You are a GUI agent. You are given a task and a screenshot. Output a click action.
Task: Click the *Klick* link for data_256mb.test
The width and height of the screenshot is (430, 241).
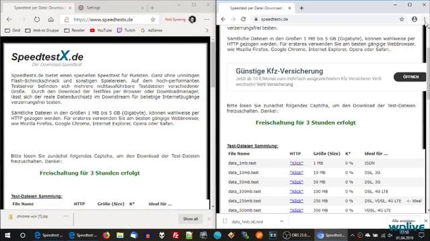click(296, 201)
